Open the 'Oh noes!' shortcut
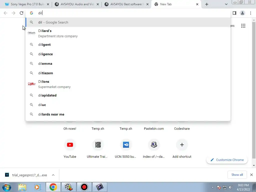Image resolution: width=256 pixels, height=192 pixels. 70,128
